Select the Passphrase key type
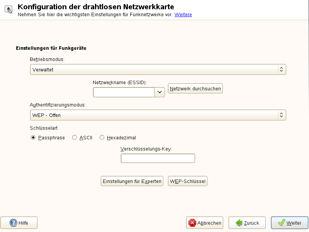 tap(33, 137)
